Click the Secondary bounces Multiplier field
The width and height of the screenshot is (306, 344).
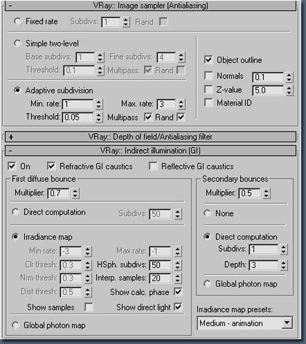pos(250,193)
